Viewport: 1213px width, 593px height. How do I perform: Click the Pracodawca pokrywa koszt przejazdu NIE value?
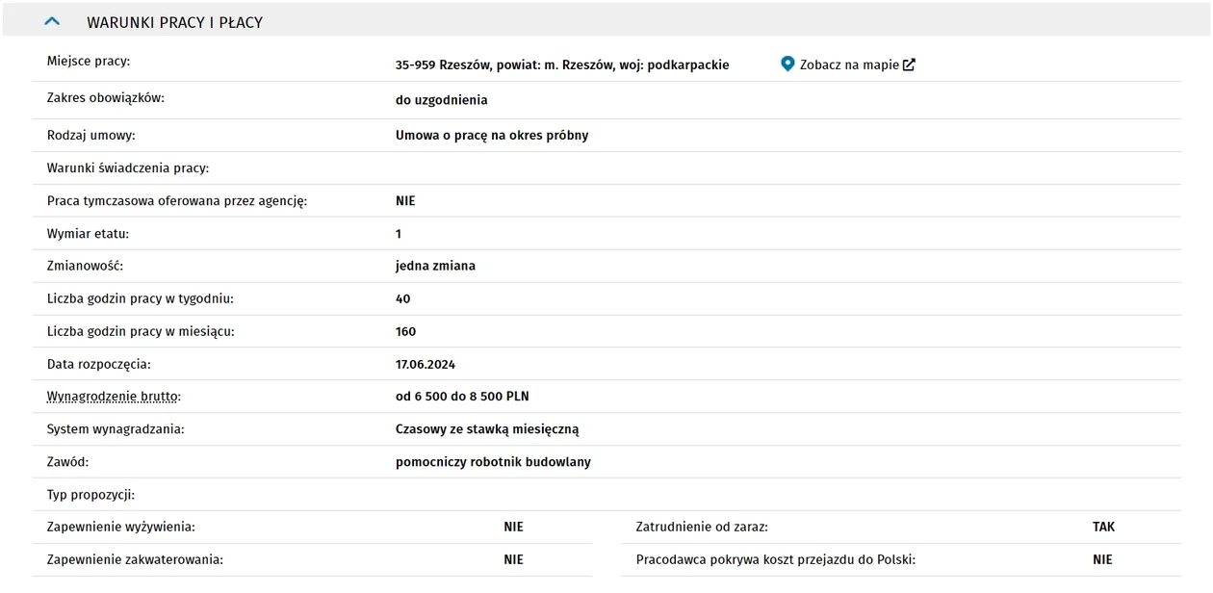click(1102, 559)
